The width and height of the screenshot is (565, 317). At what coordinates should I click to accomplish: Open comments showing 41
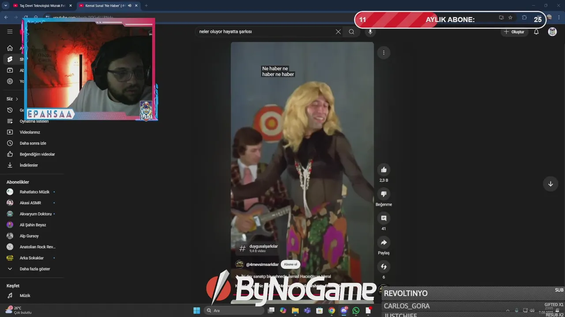pos(384,218)
